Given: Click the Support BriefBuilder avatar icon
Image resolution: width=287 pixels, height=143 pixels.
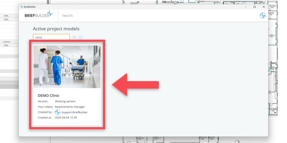Looking at the screenshot, I should [57, 112].
